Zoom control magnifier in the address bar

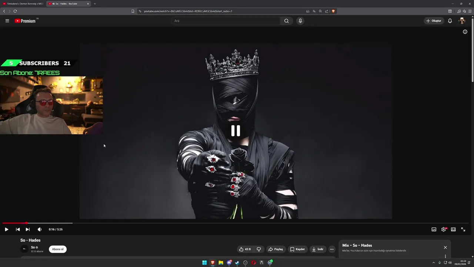(x=320, y=11)
